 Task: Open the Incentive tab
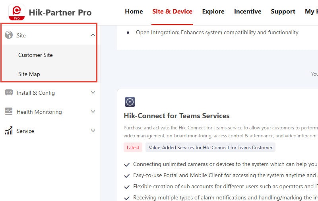pos(248,12)
